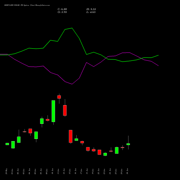Click the low price value L: 4.65
The width and height of the screenshot is (180, 180).
click(x=91, y=12)
